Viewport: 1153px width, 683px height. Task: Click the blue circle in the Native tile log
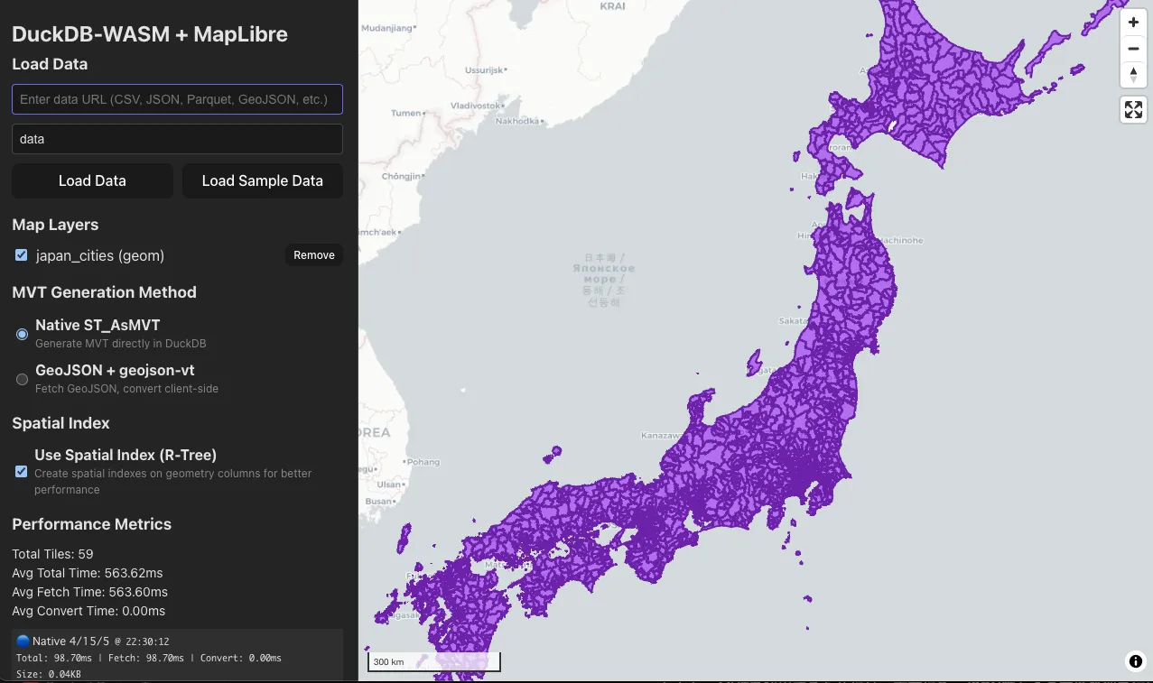(23, 641)
